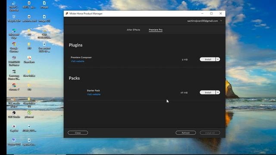Switch to the After Effects tab
This screenshot has height=155, width=276.
(x=133, y=30)
